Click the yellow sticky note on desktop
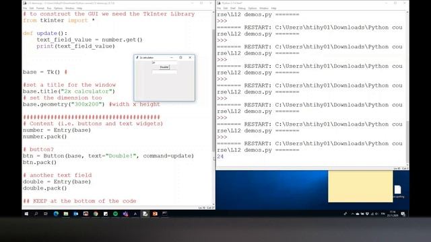The image size is (431, 242). [360, 186]
